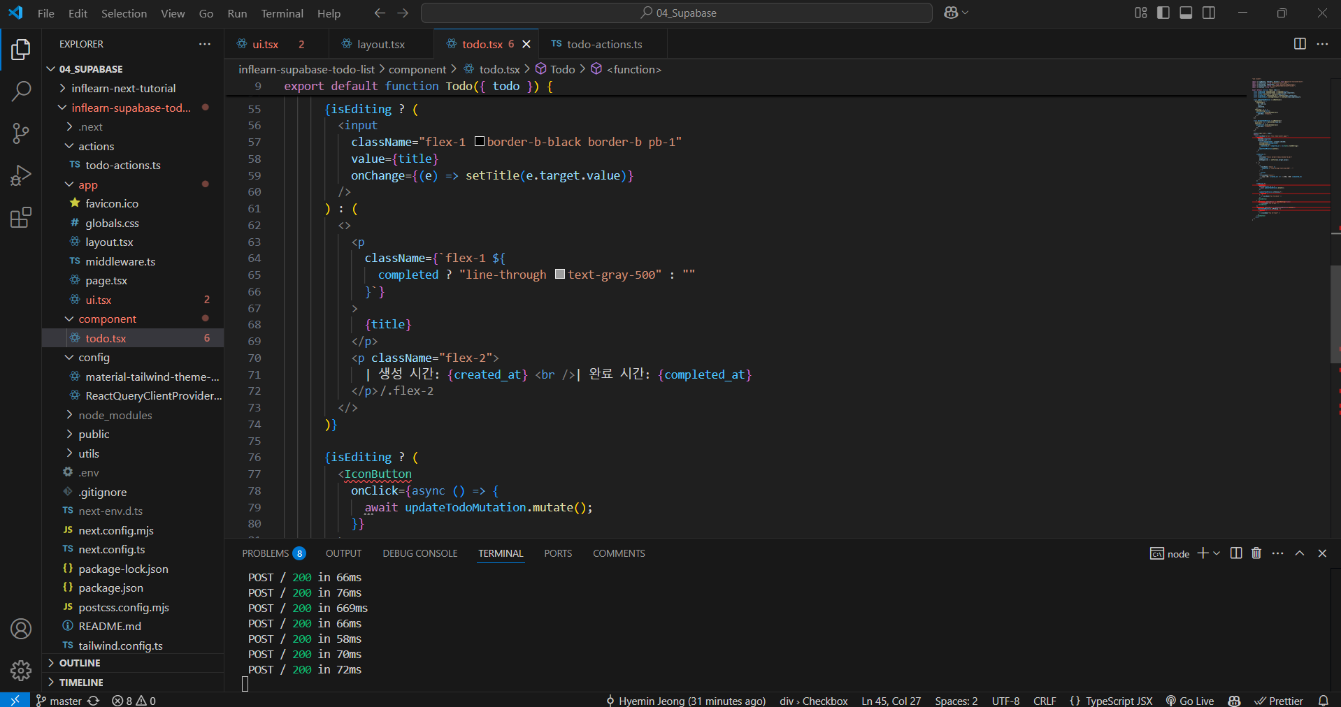The image size is (1341, 707).
Task: Click CRLF end of line selector
Action: tap(1045, 700)
